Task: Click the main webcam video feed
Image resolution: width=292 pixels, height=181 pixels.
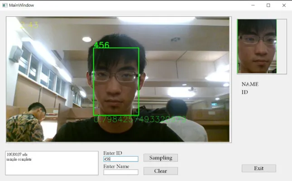Action: [119, 80]
